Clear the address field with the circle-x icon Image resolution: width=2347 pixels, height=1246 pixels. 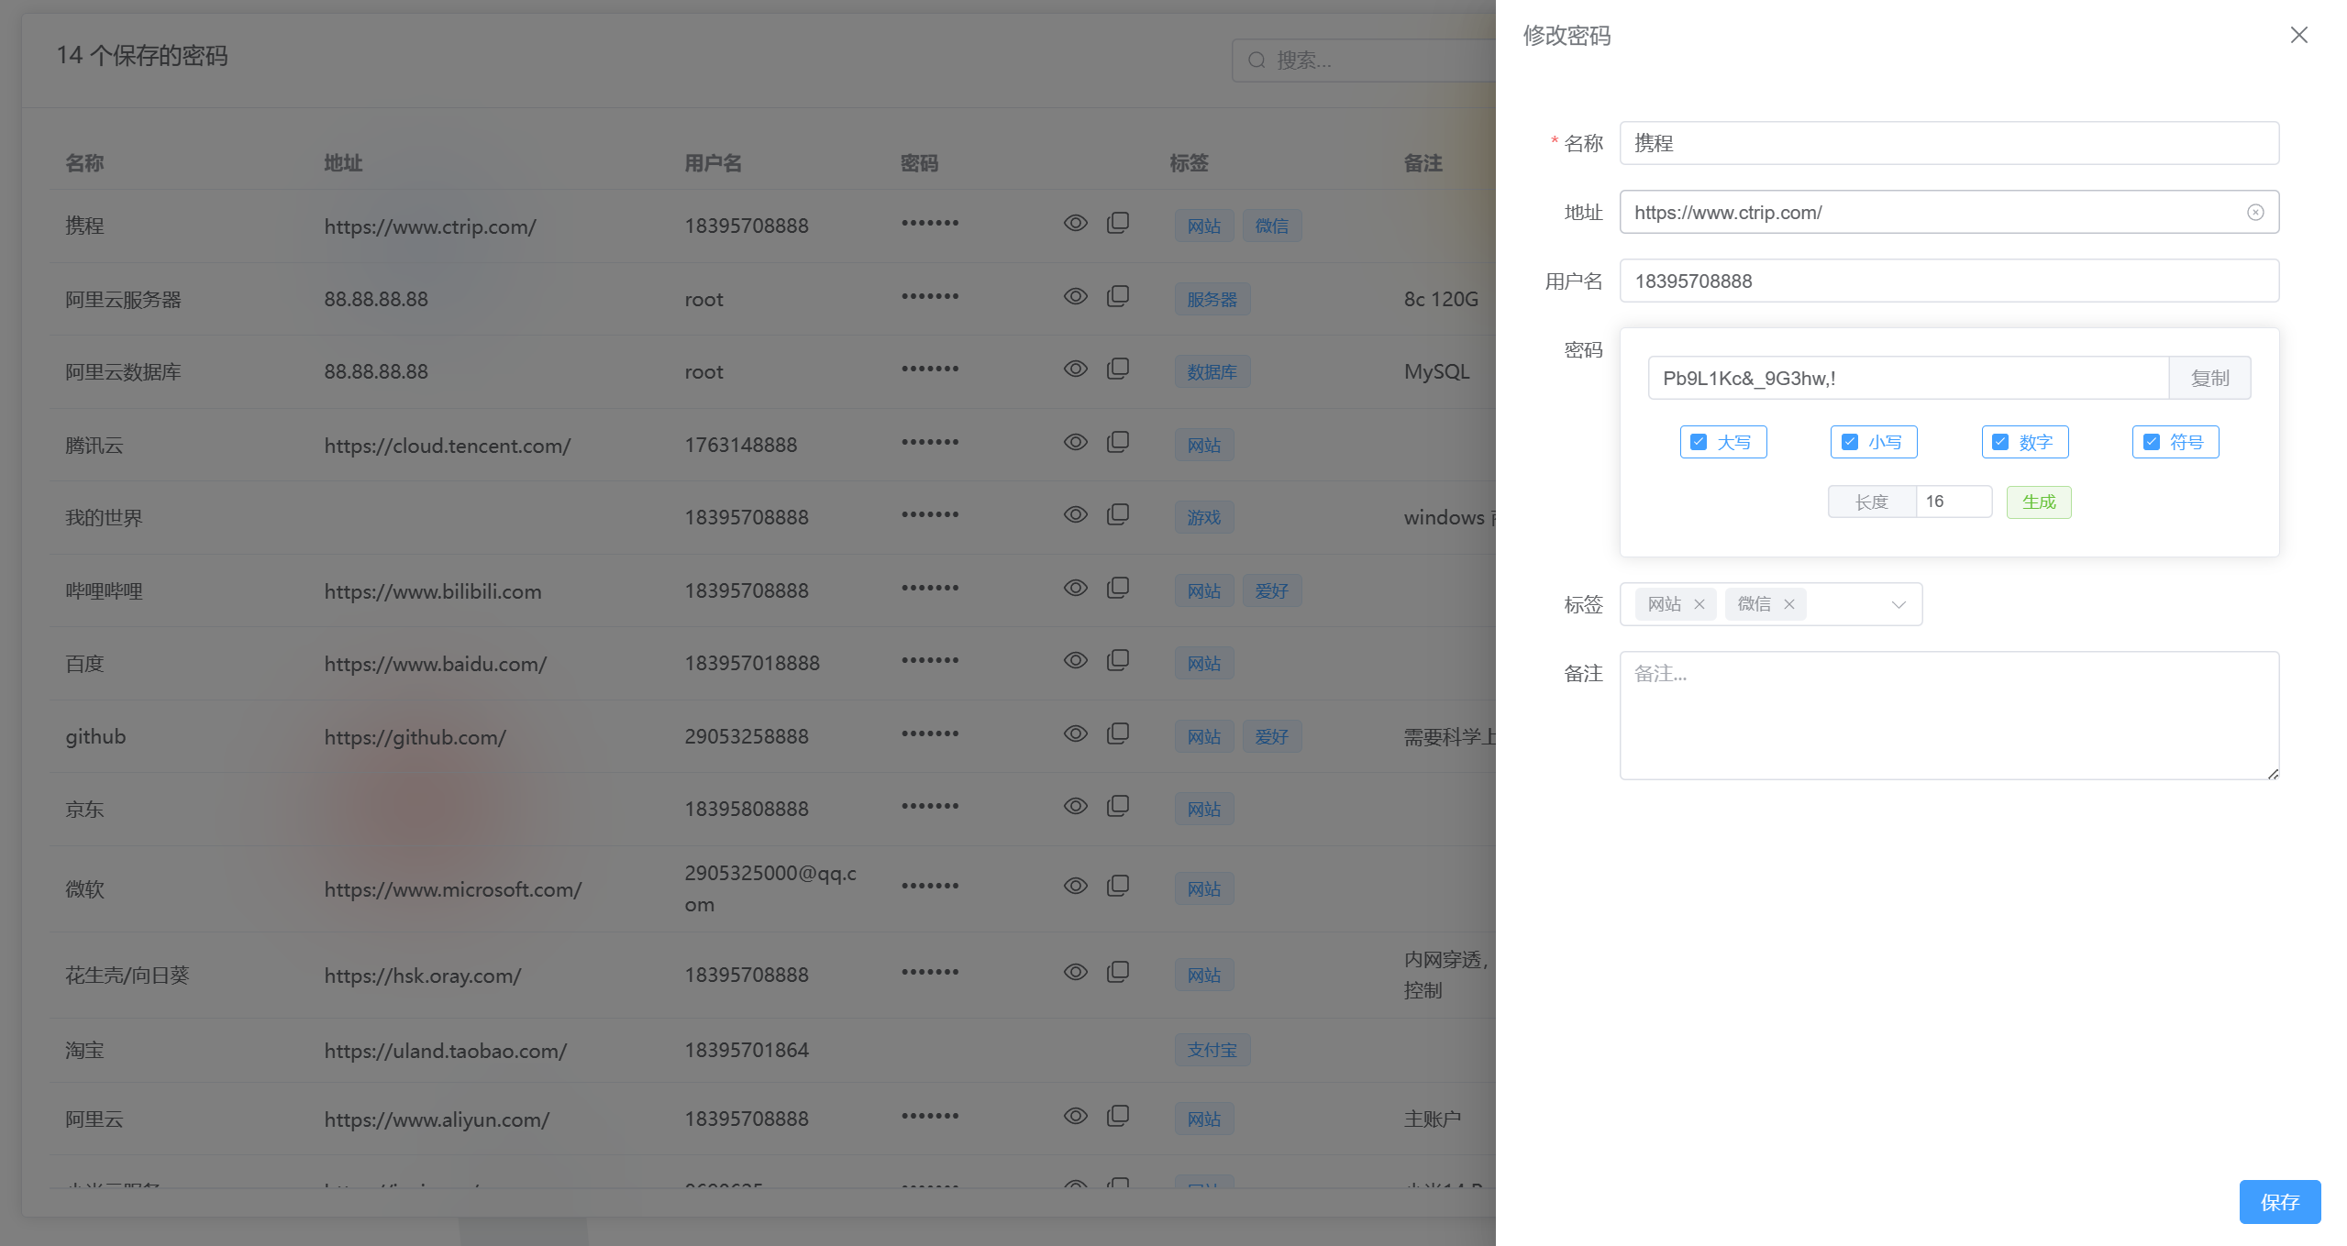(x=2255, y=213)
